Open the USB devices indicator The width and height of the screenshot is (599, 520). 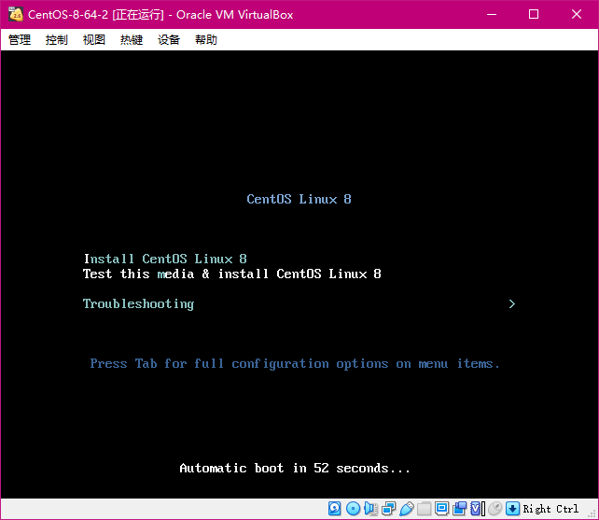tap(407, 509)
